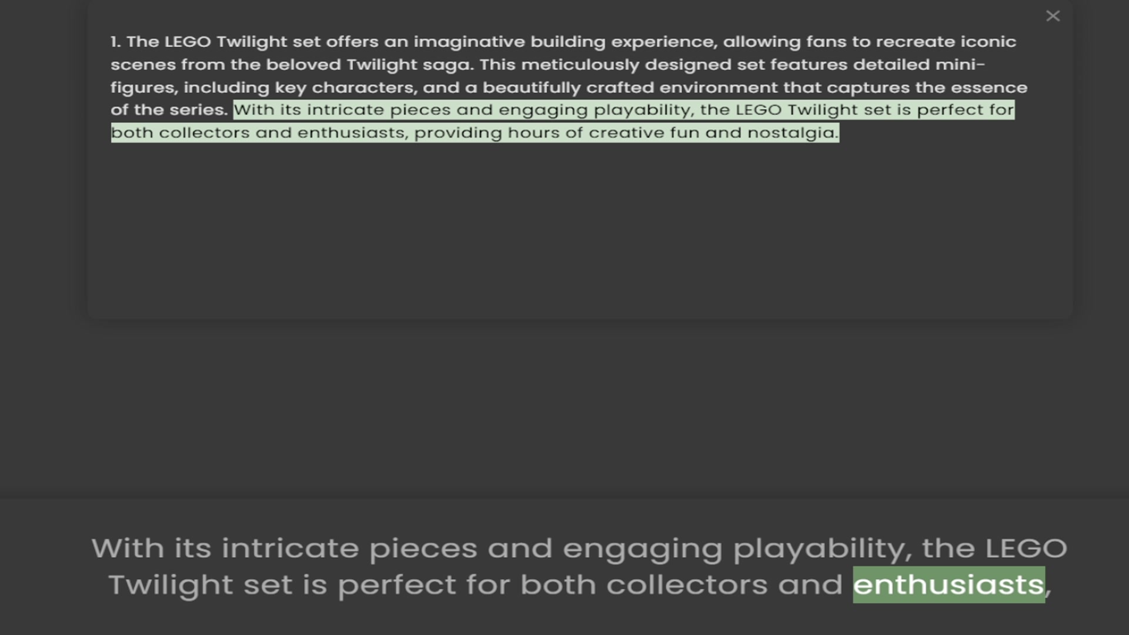Click the highlighted word "enthusiasts" in the bottom caption

tap(948, 584)
